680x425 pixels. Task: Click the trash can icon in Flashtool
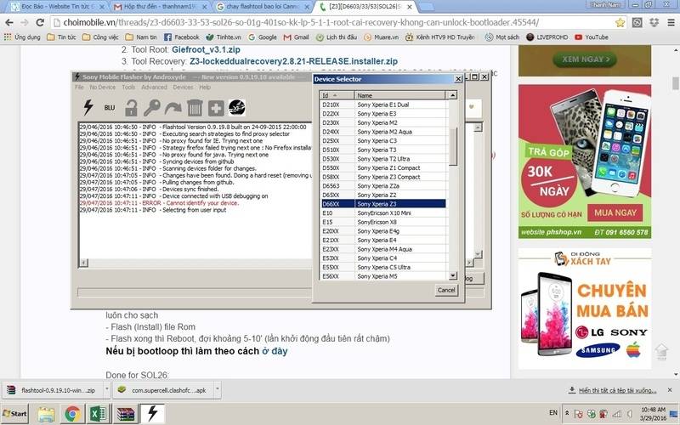point(195,108)
